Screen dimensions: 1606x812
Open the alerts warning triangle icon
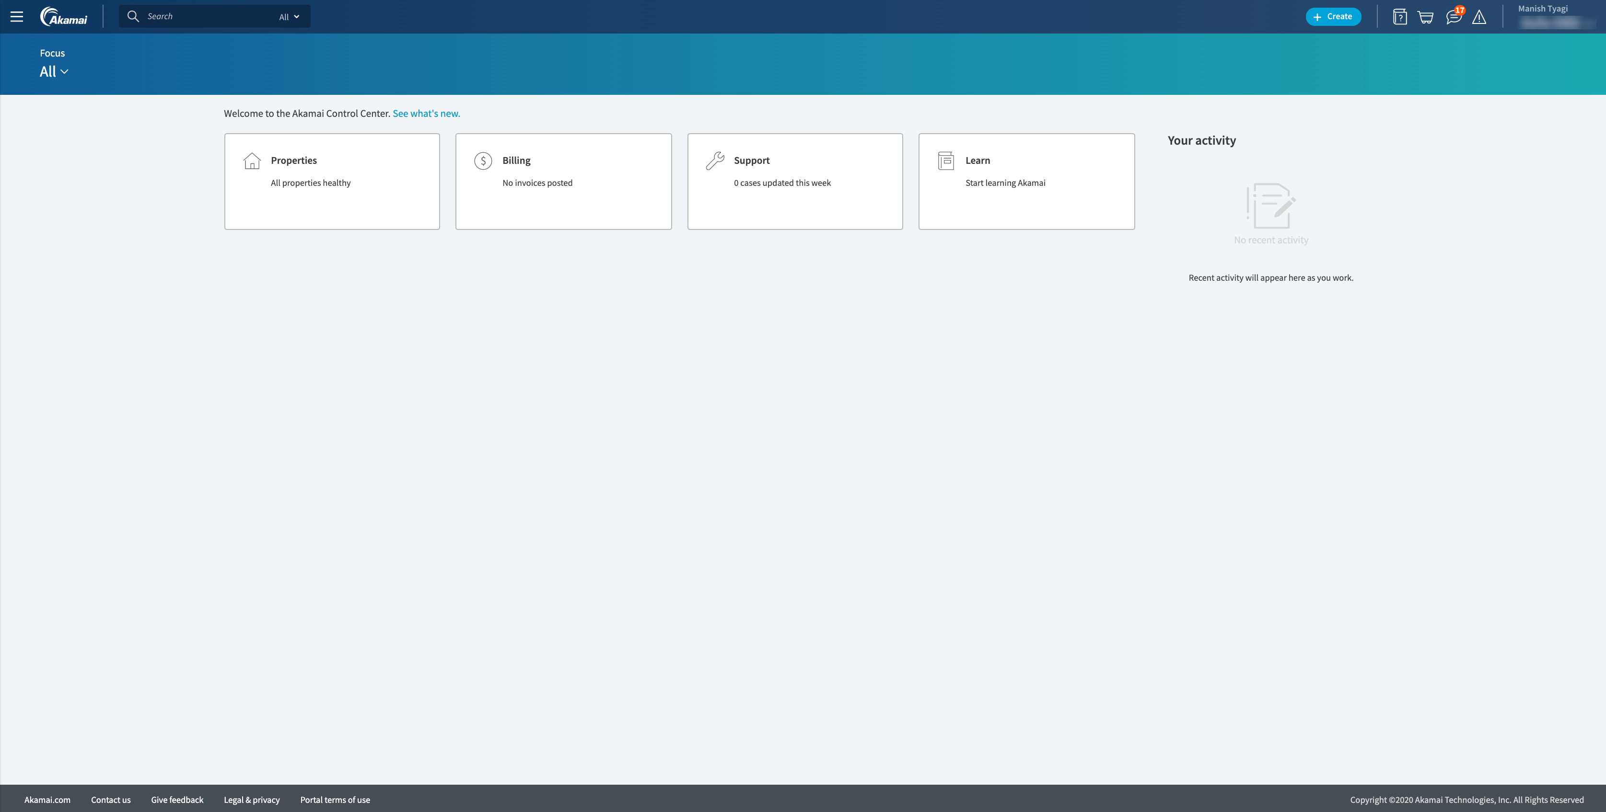(x=1479, y=17)
